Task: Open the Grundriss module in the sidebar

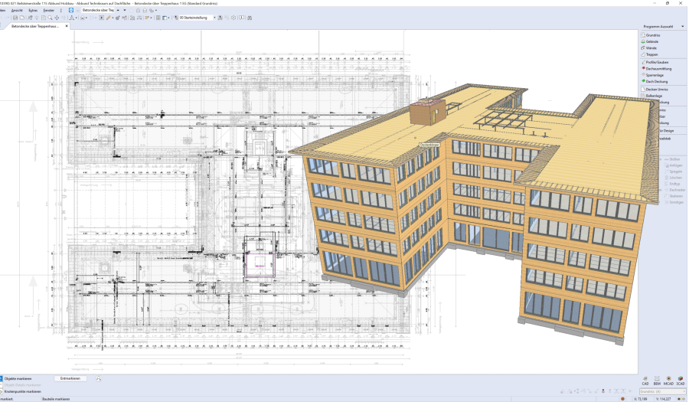Action: [652, 34]
